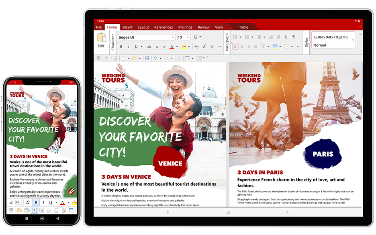
Task: Tap the Android home button on tablet
Action: pos(228,212)
